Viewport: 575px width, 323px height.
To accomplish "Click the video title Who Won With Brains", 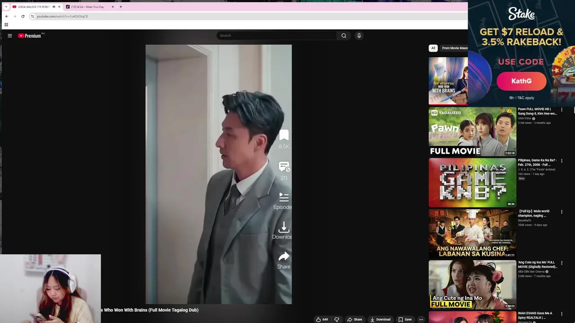I will point(150,310).
